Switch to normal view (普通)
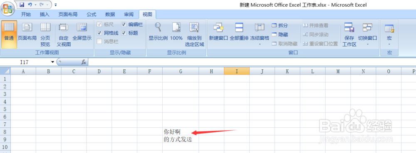Viewport: 416px width, 153px height. click(x=9, y=34)
